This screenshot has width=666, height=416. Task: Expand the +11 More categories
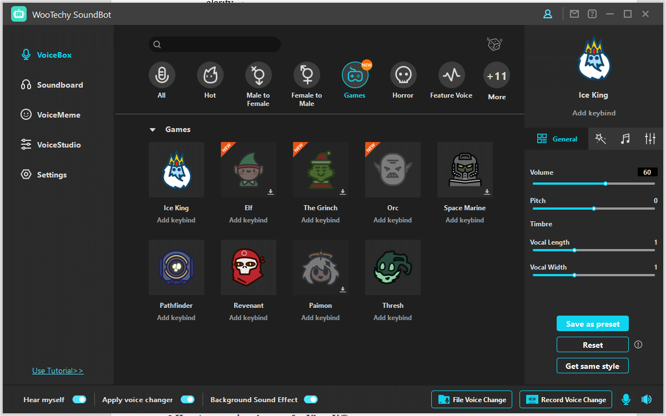click(x=497, y=77)
